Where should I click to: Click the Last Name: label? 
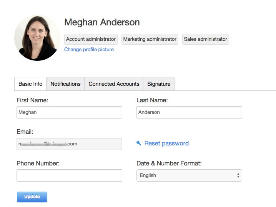click(152, 100)
